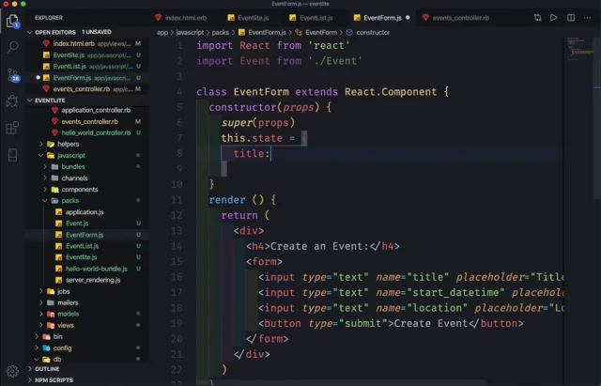
Task: Switch to the events_controller.rb tab
Action: [x=460, y=17]
